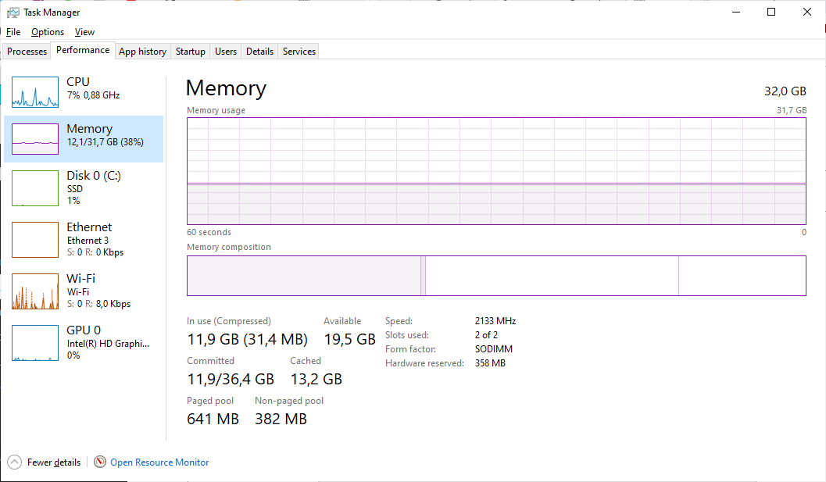Screen dimensions: 826x482
Task: Expand the View menu
Action: (x=84, y=32)
